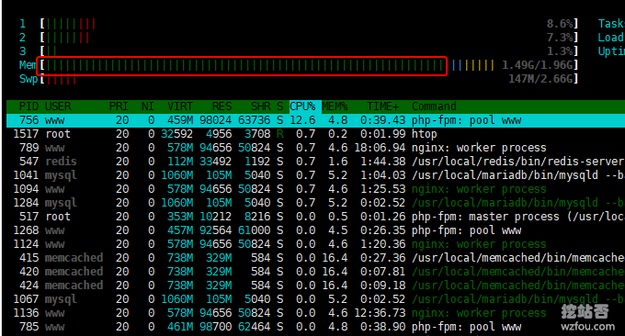Select memcached row PID 424
This screenshot has width=625, height=336.
click(315, 286)
